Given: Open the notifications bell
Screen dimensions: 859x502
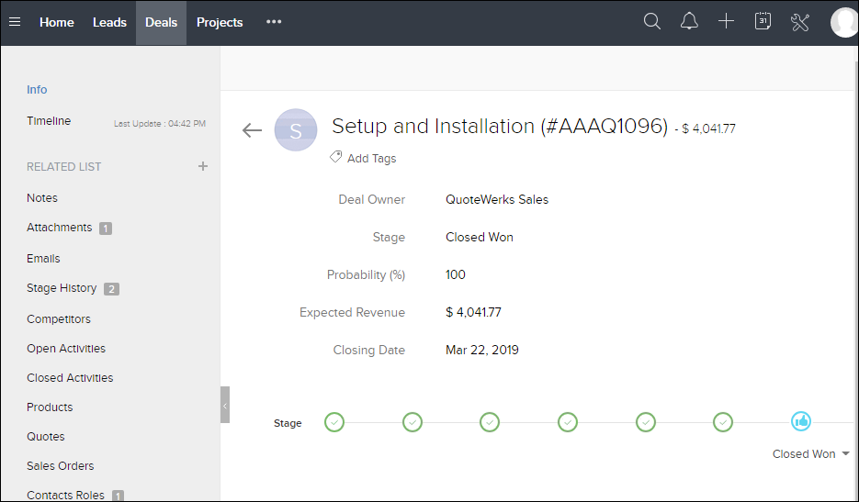Looking at the screenshot, I should (689, 22).
